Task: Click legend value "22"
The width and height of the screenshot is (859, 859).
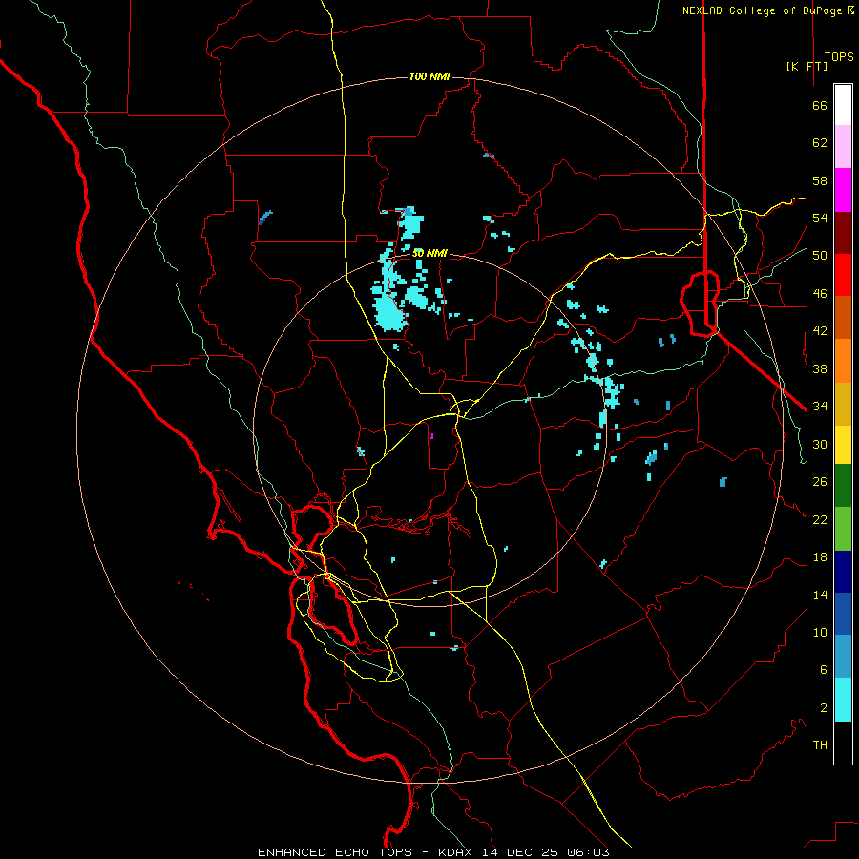Action: [x=820, y=519]
